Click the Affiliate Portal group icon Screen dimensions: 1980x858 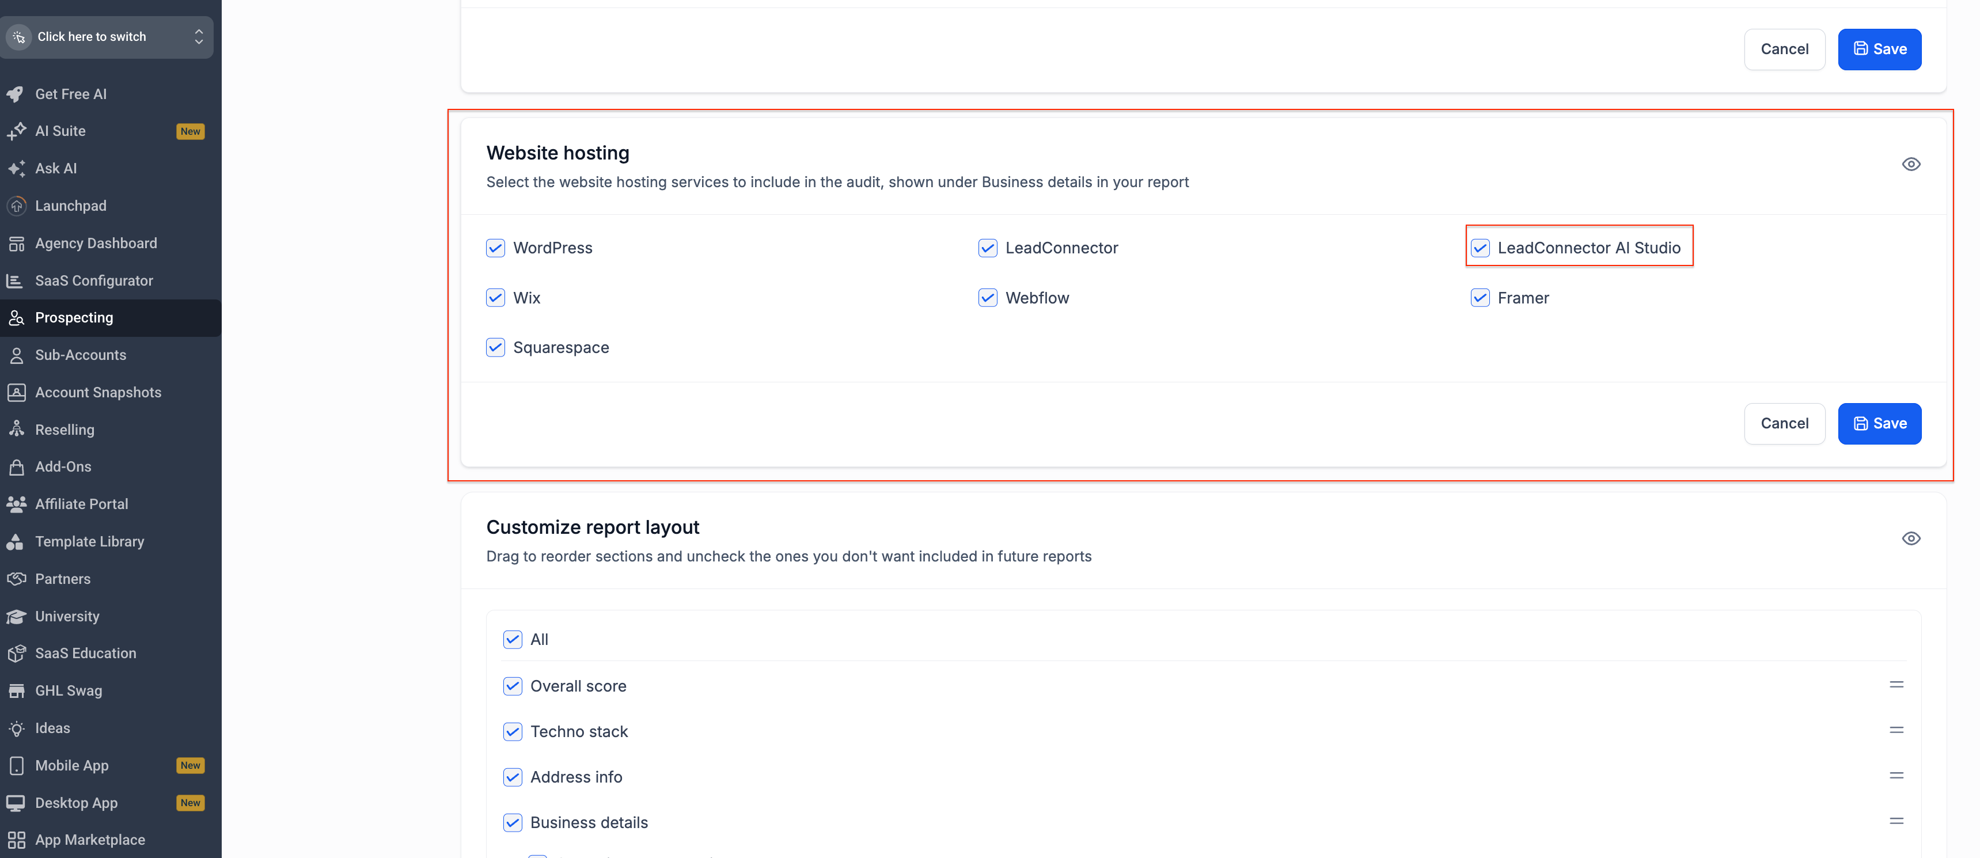pos(16,504)
